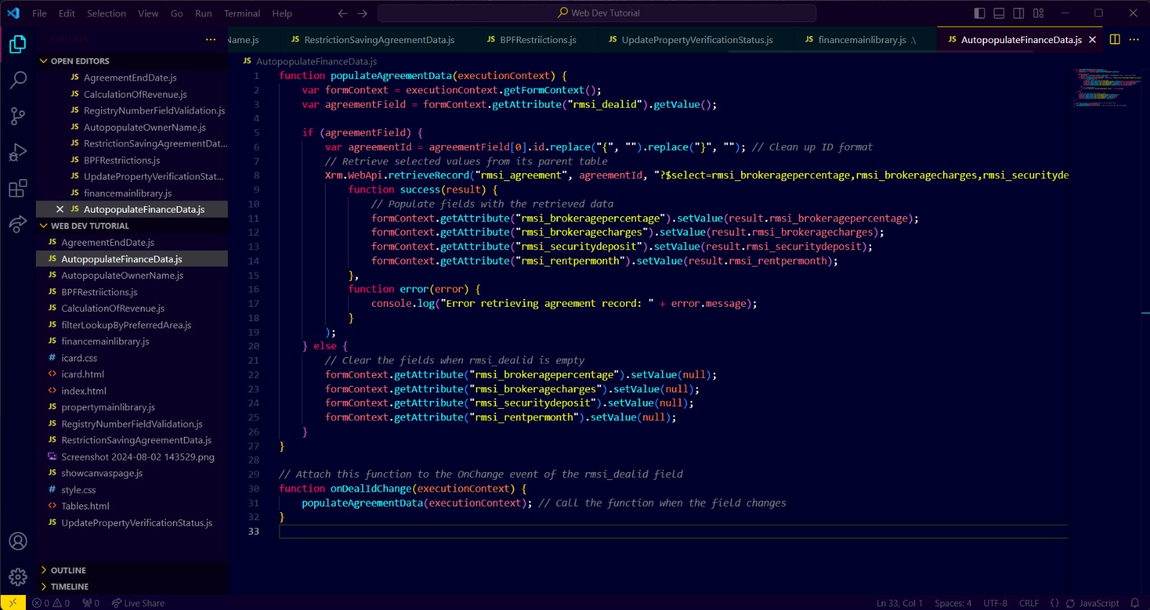Open the Manage gear settings icon

click(x=18, y=576)
